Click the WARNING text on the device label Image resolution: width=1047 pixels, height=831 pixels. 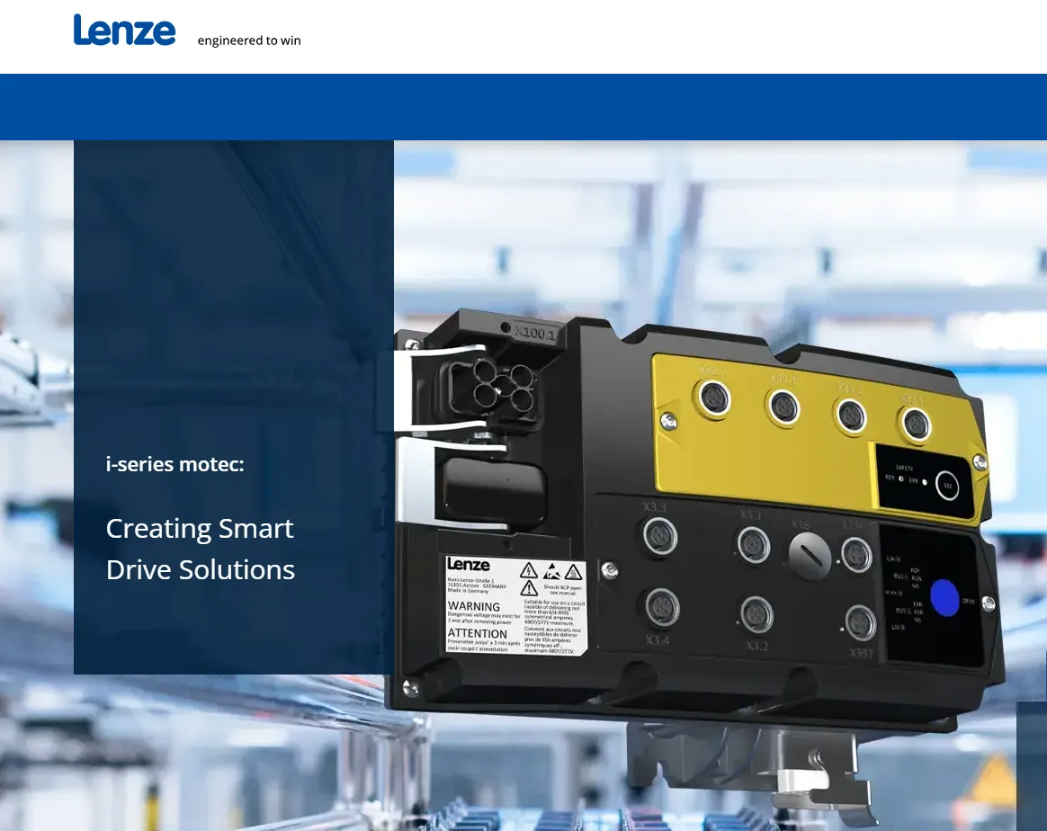click(474, 606)
